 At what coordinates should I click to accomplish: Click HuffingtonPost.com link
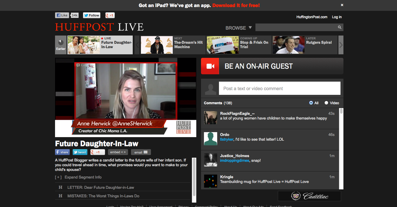click(312, 17)
